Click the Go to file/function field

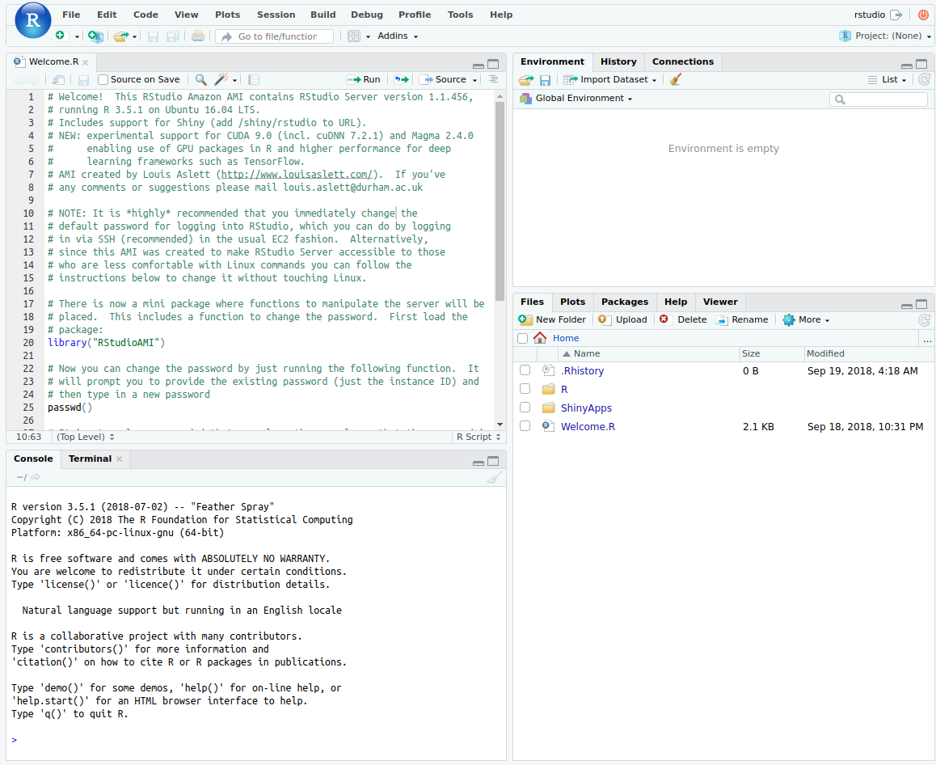tap(276, 36)
